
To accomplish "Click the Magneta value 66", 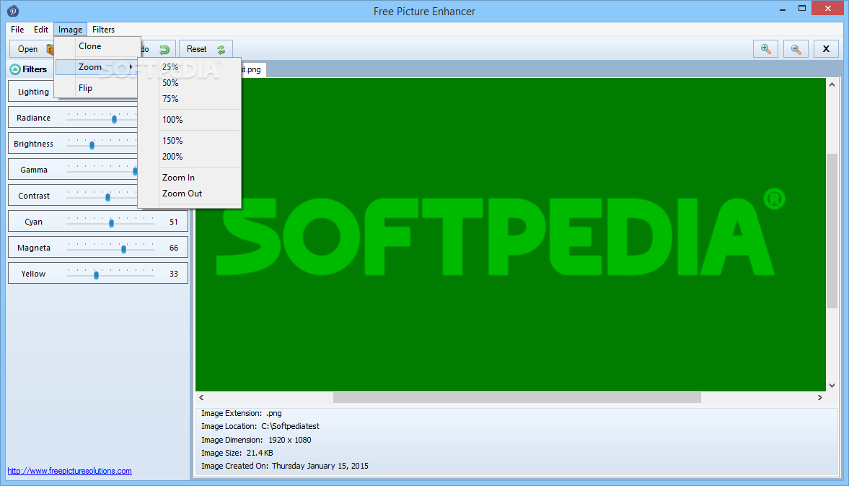I will coord(174,248).
